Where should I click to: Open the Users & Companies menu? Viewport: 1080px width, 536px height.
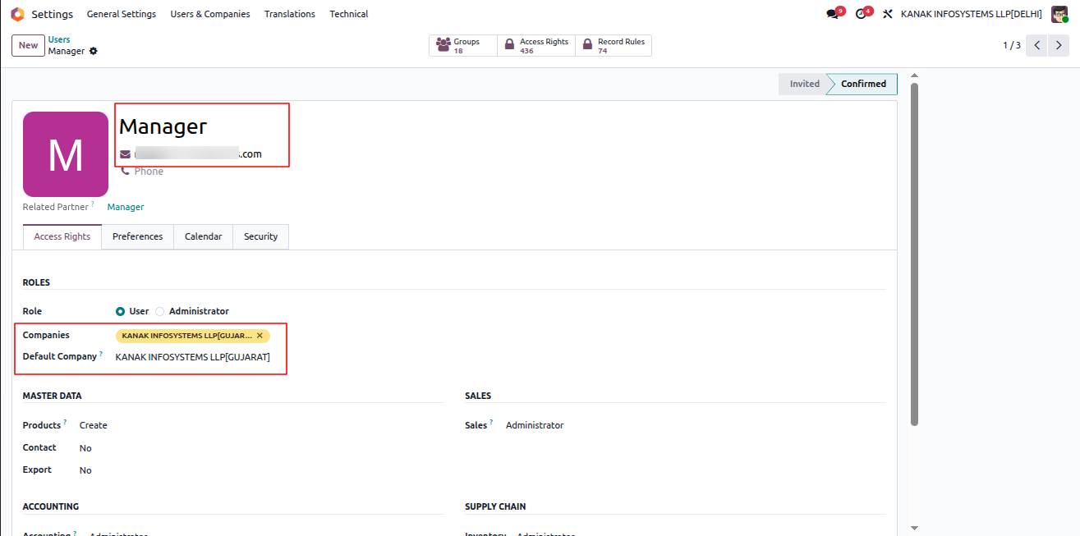[210, 14]
